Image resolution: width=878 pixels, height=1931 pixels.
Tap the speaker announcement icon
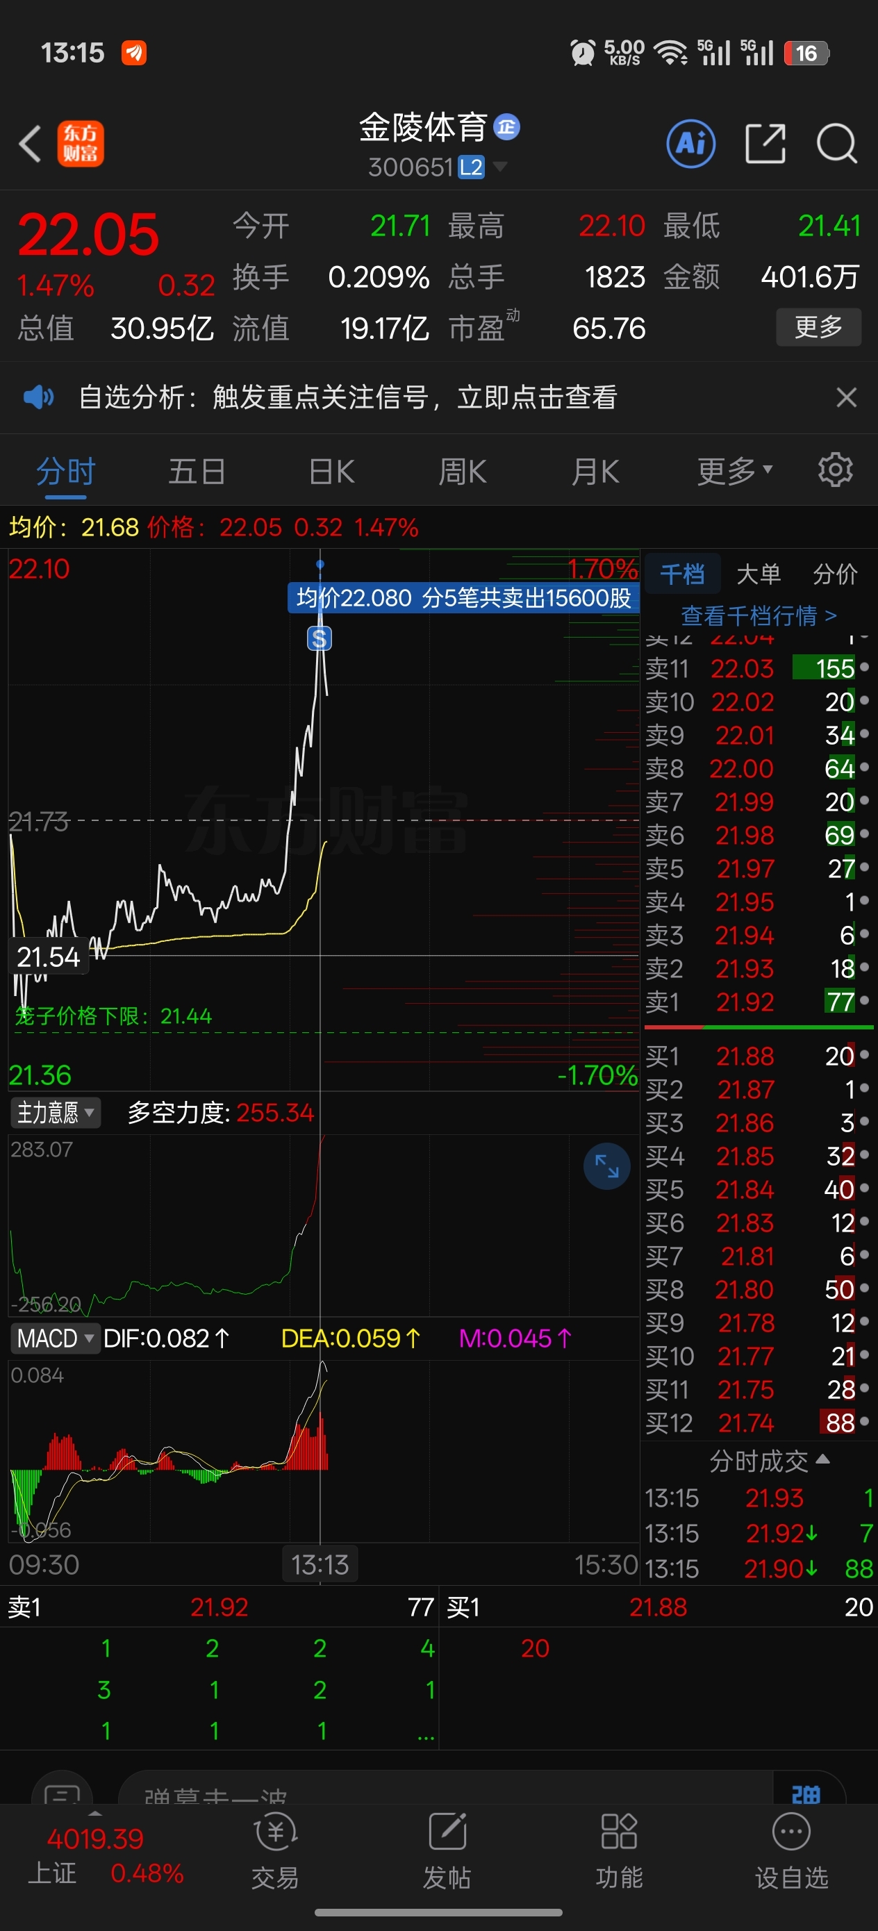pyautogui.click(x=38, y=397)
